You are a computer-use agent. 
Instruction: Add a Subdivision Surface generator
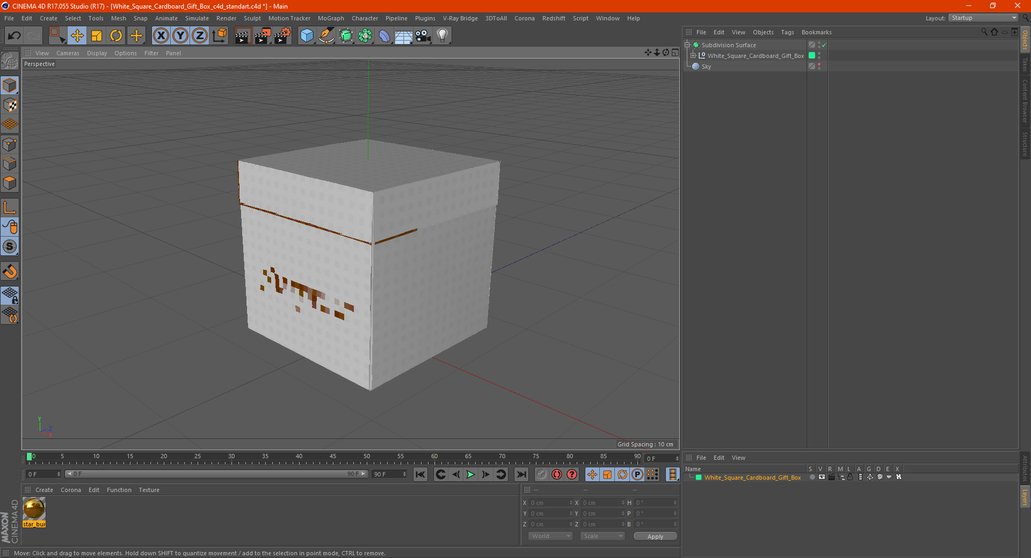click(x=346, y=36)
